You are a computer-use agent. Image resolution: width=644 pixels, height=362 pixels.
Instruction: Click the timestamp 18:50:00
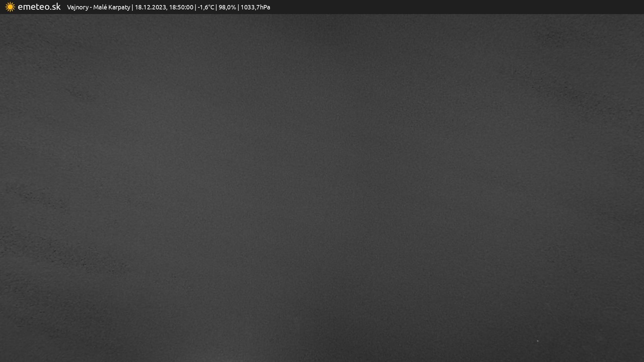pos(181,7)
